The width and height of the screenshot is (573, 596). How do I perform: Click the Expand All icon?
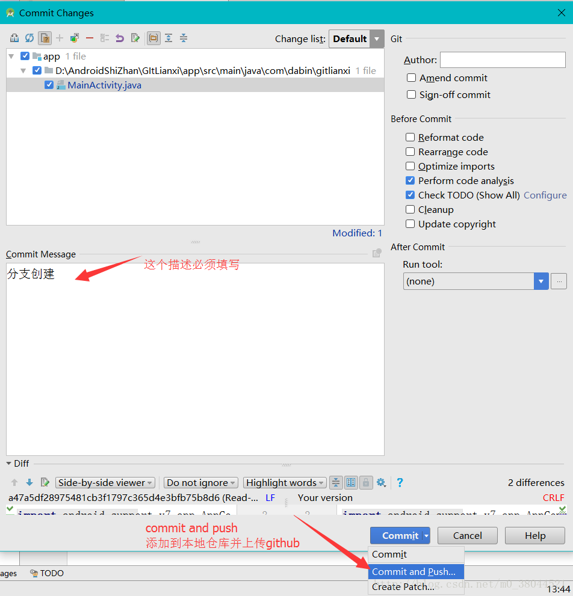169,38
